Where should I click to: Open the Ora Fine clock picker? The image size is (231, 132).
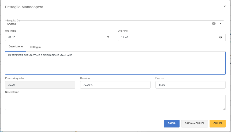221,37
